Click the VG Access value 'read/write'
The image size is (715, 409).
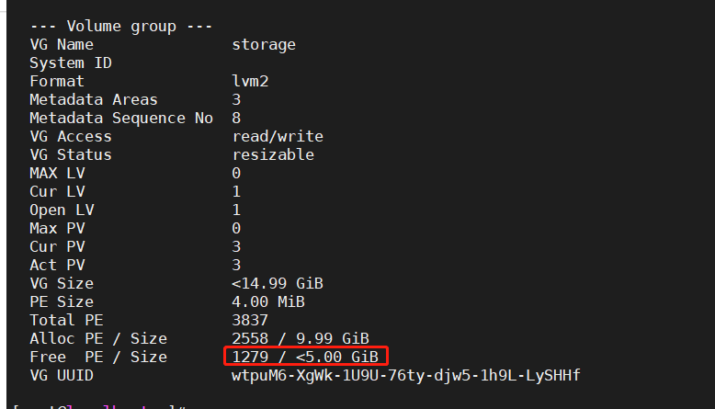click(278, 136)
